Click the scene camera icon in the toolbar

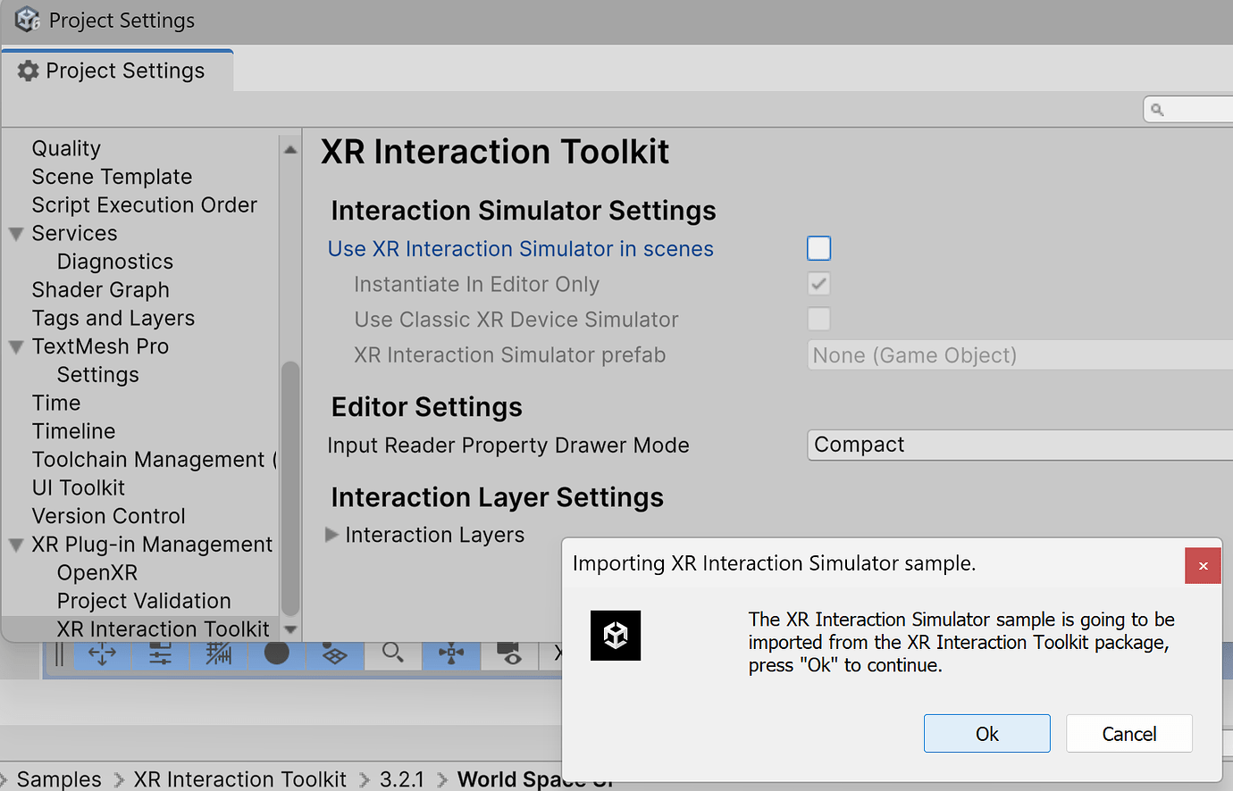coord(509,654)
